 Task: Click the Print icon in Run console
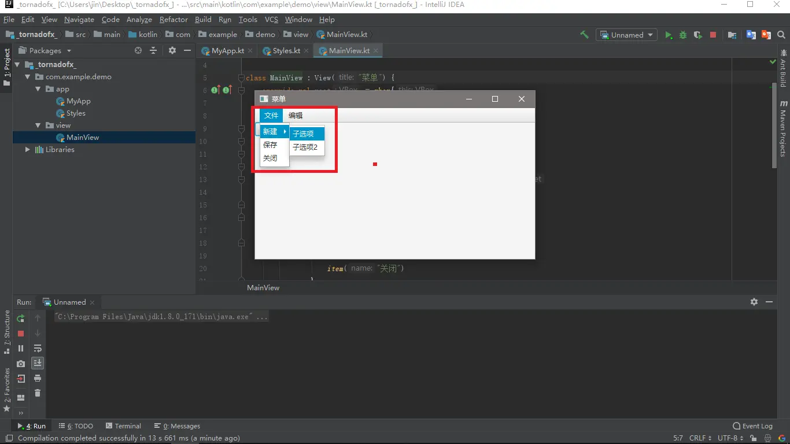coord(38,378)
